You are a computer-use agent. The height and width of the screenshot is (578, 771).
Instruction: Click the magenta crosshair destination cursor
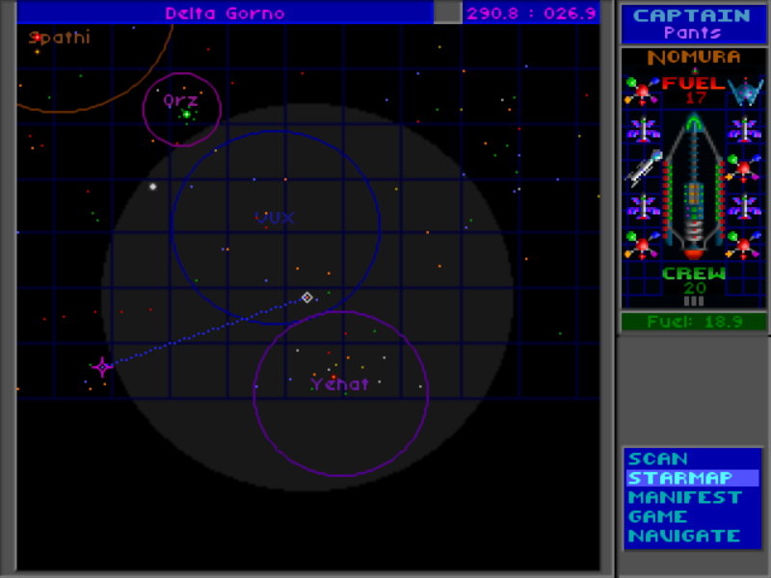102,367
